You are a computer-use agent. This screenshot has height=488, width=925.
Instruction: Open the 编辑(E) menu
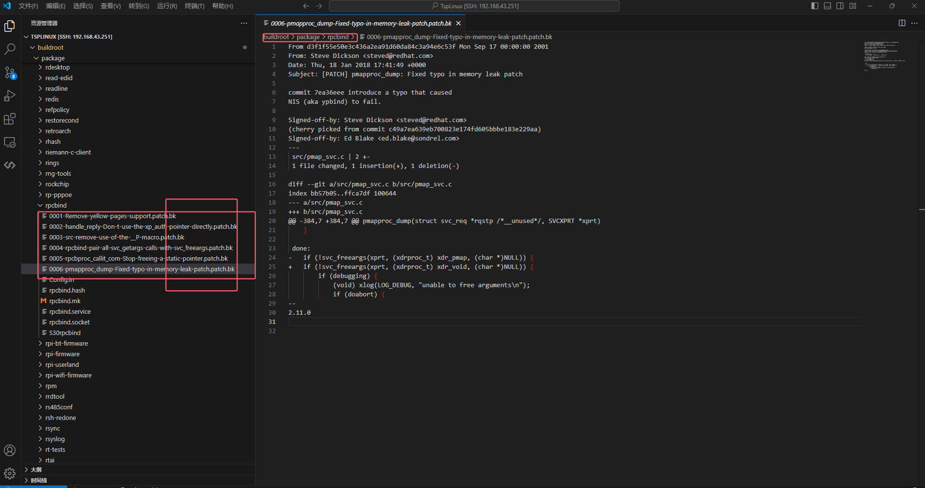[x=56, y=6]
